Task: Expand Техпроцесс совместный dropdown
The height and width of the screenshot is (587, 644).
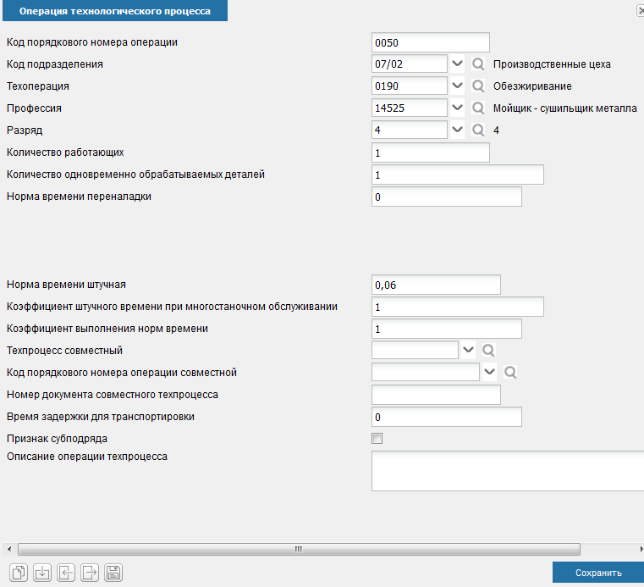Action: pos(468,350)
